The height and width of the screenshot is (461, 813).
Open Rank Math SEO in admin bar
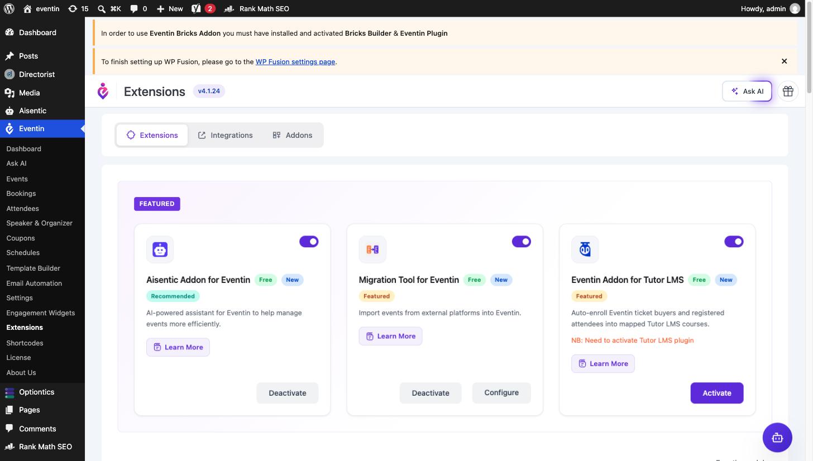(x=257, y=8)
